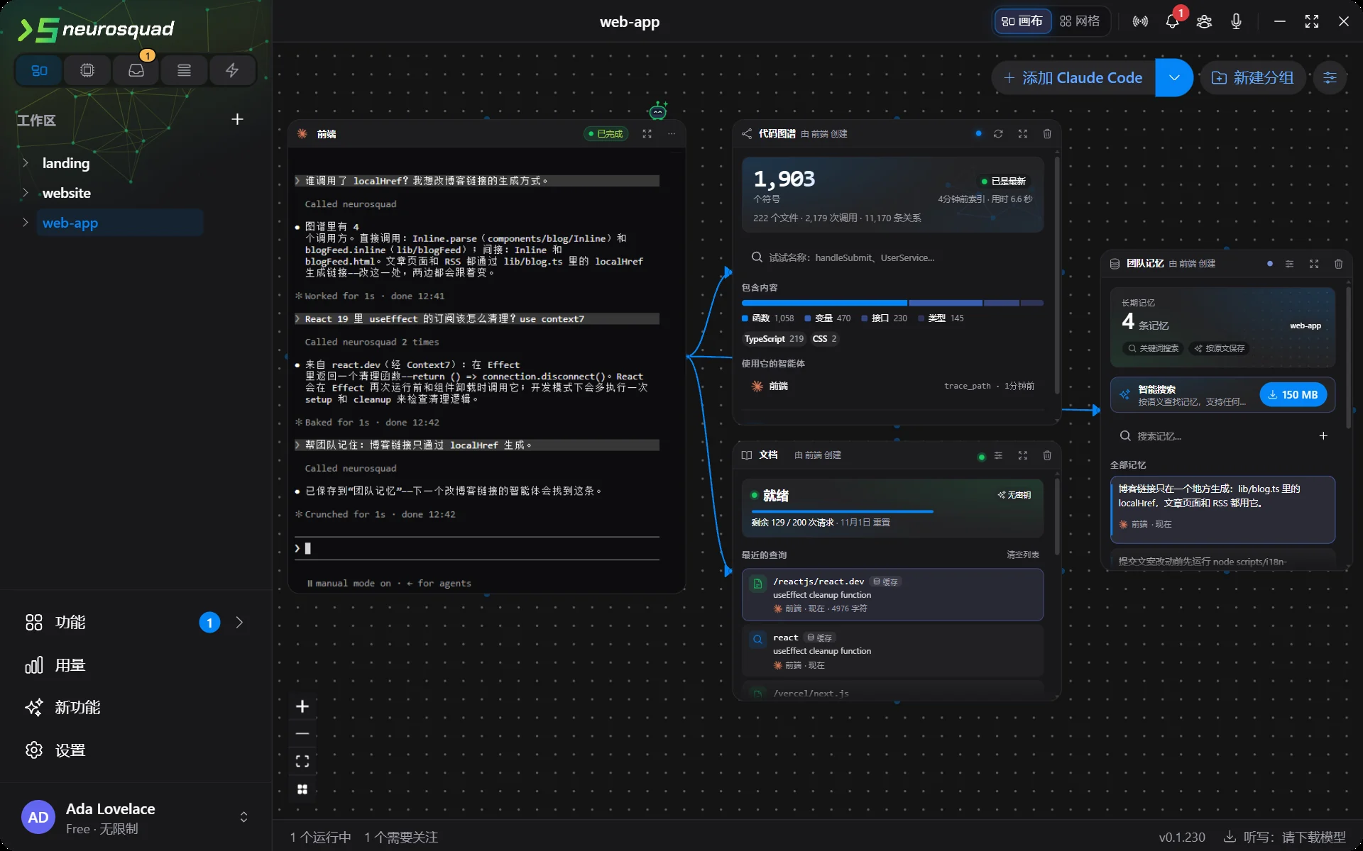Viewport: 1363px width, 851px height.
Task: Open the list lines icon in sidebar toolbar
Action: [184, 70]
